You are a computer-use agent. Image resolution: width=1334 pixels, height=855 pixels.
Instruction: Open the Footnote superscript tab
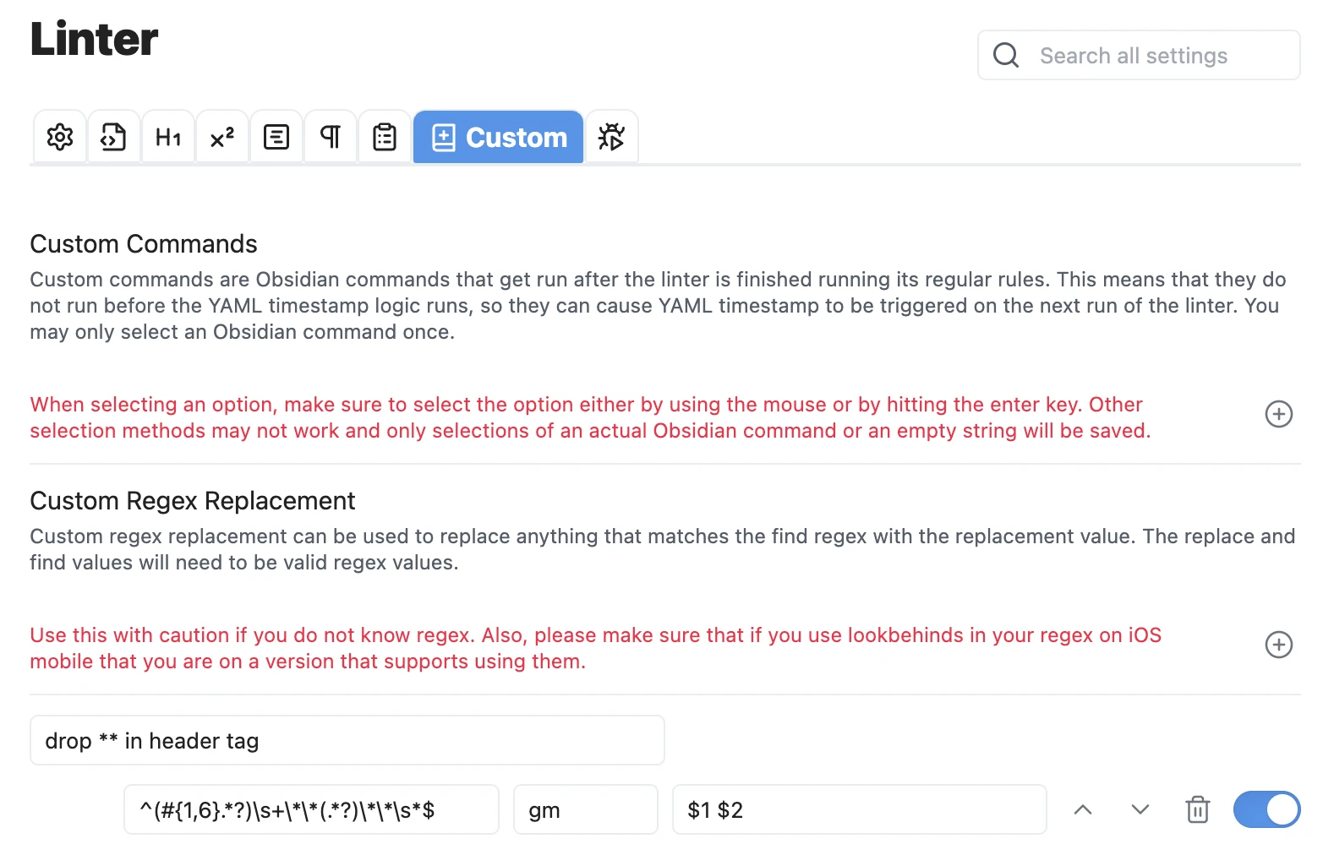tap(222, 137)
